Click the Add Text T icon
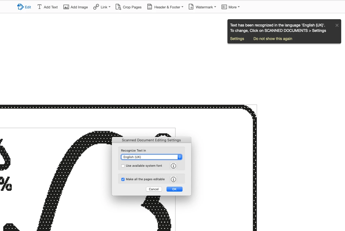 pos(40,7)
